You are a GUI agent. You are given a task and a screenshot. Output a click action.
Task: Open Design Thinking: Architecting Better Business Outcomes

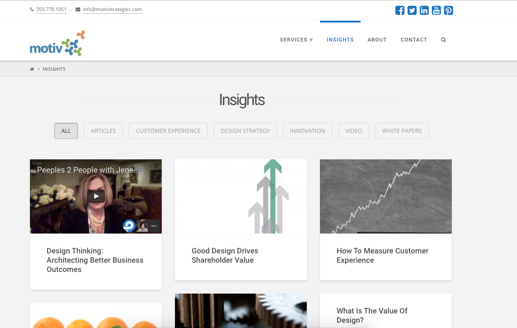(95, 260)
